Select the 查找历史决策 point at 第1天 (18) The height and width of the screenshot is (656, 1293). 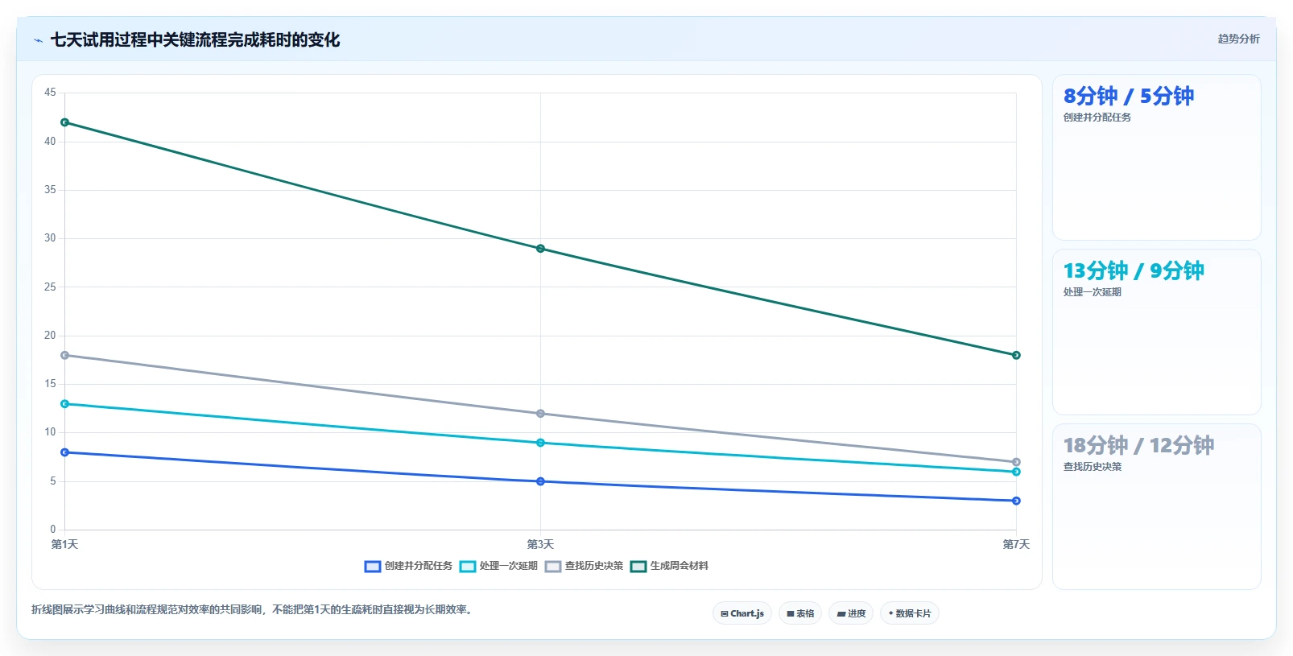pos(64,355)
